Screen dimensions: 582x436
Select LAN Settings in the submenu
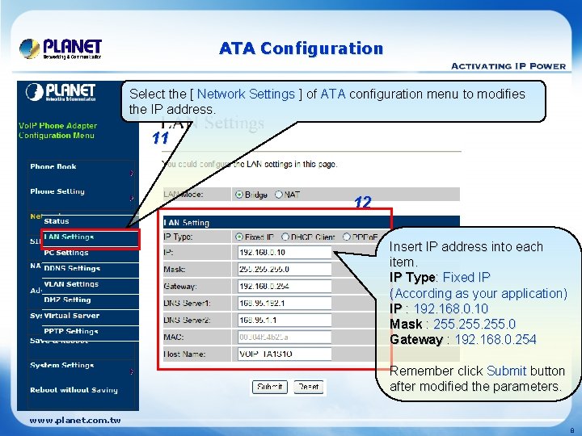[69, 237]
